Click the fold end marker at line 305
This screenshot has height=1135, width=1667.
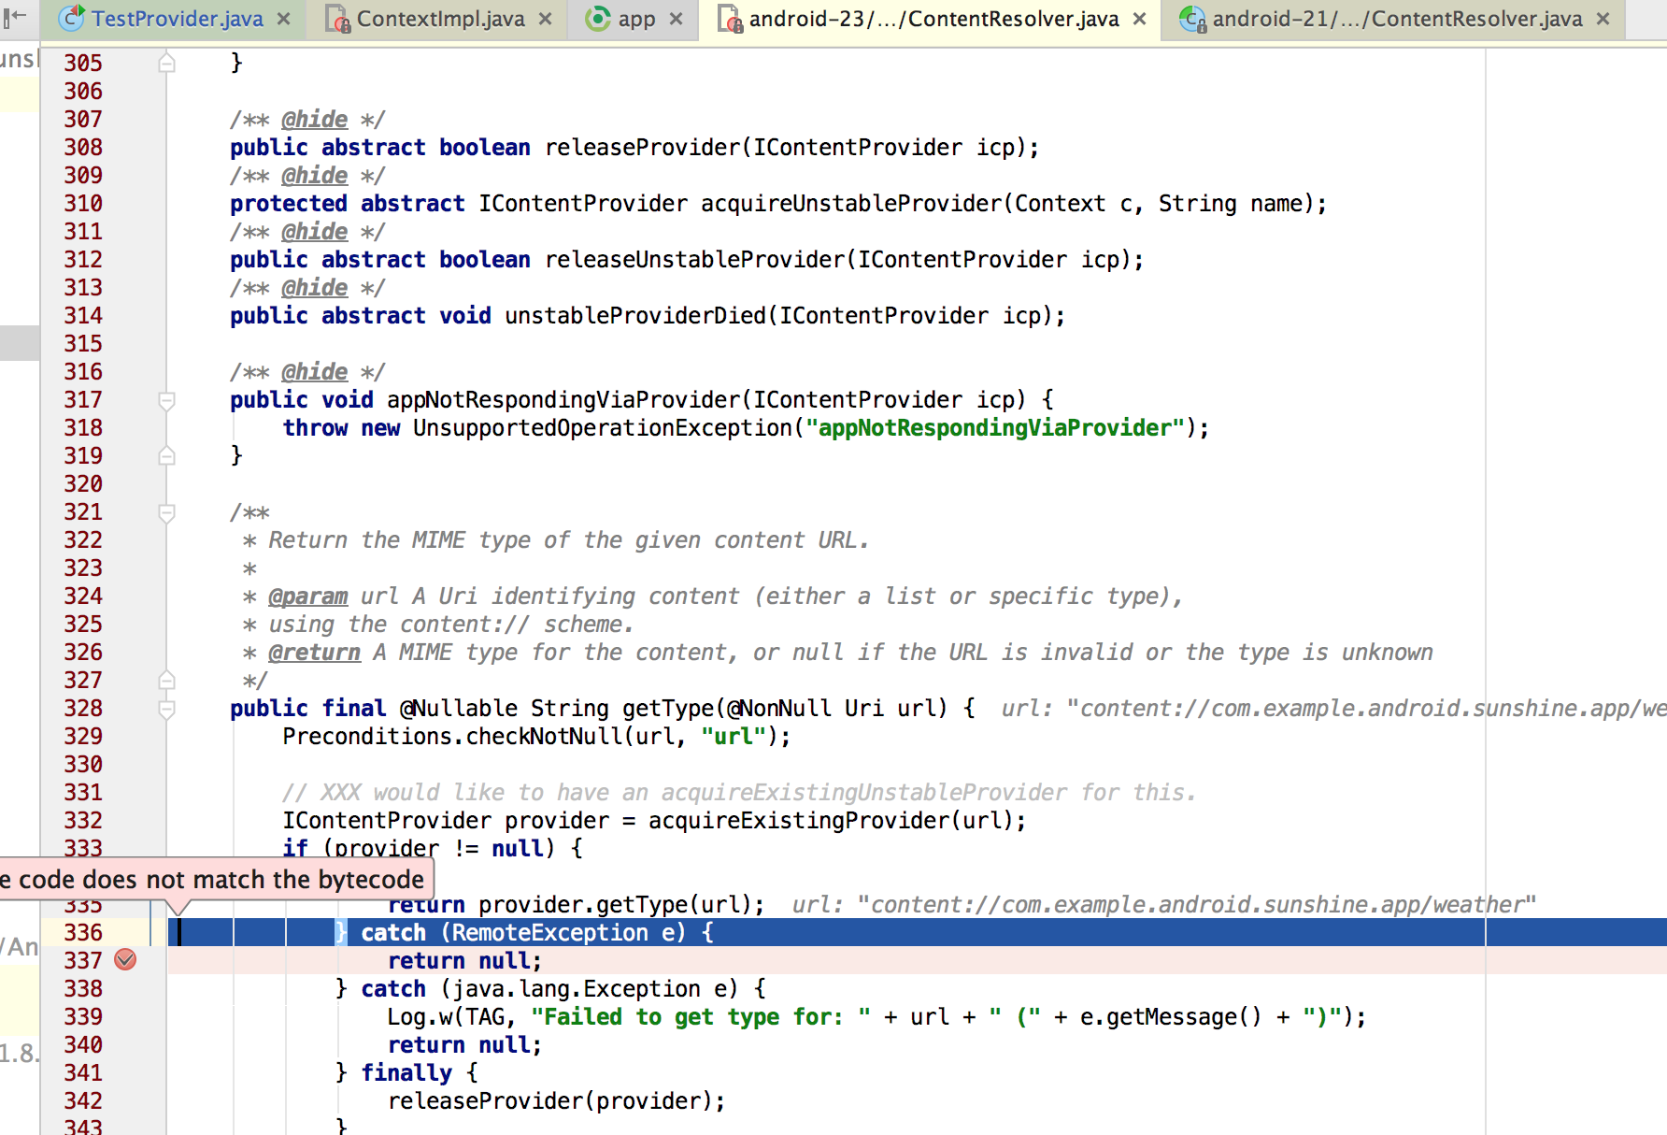click(x=166, y=63)
